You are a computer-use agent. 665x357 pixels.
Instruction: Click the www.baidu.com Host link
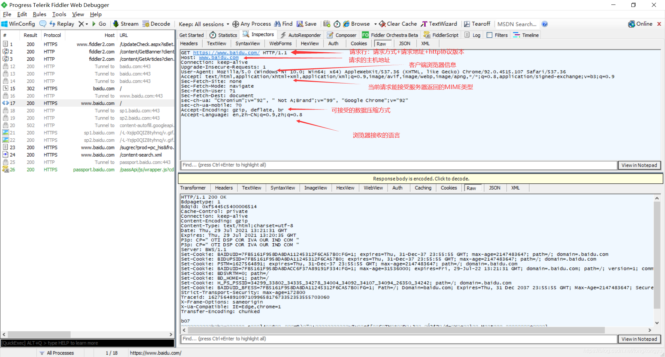(x=219, y=58)
